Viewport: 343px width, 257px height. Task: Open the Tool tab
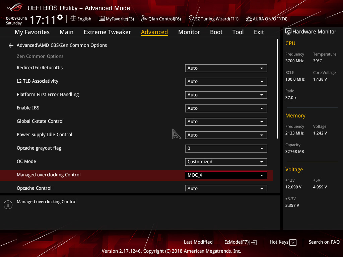pyautogui.click(x=238, y=32)
